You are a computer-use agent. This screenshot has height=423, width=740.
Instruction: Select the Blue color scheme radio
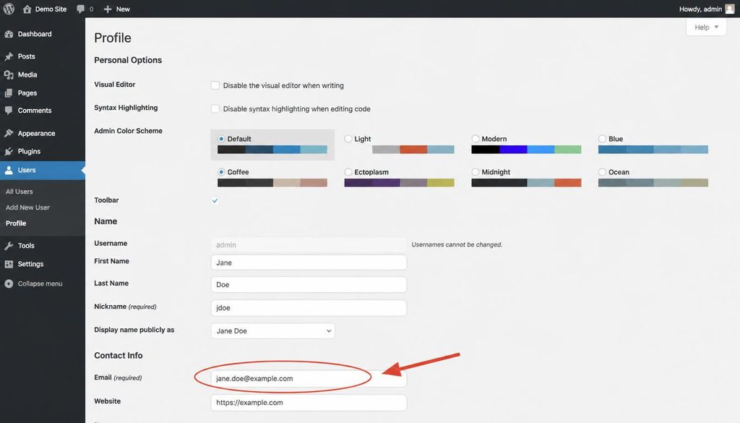pos(602,139)
